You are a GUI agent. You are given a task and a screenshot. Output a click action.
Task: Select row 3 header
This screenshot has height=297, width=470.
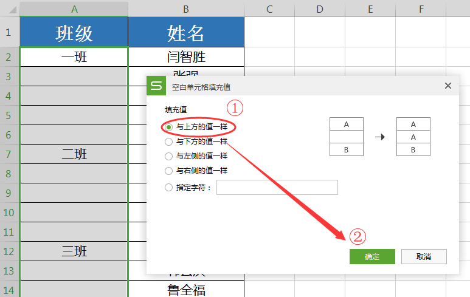click(x=9, y=77)
